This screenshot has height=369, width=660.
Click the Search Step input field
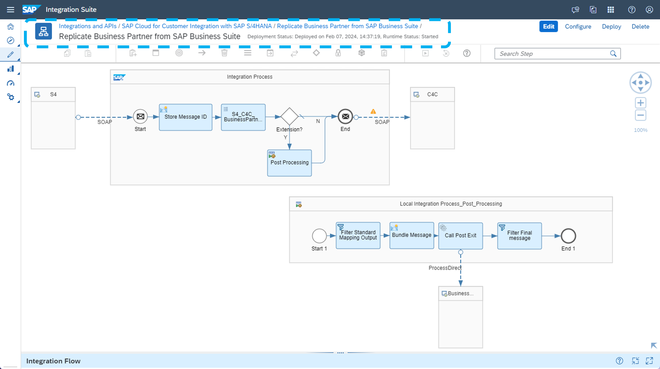pos(553,54)
